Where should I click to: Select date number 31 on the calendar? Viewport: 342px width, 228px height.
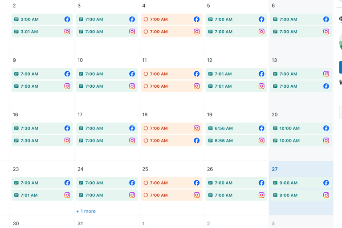coord(80,224)
